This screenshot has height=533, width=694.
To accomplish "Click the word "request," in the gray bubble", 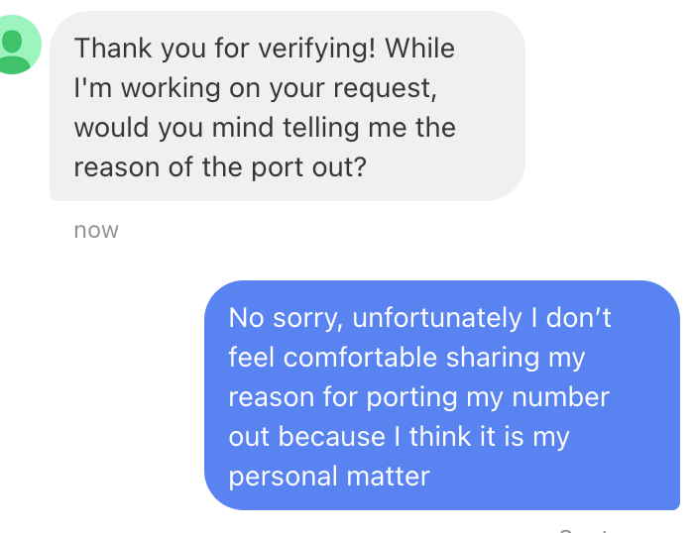I will [x=386, y=87].
